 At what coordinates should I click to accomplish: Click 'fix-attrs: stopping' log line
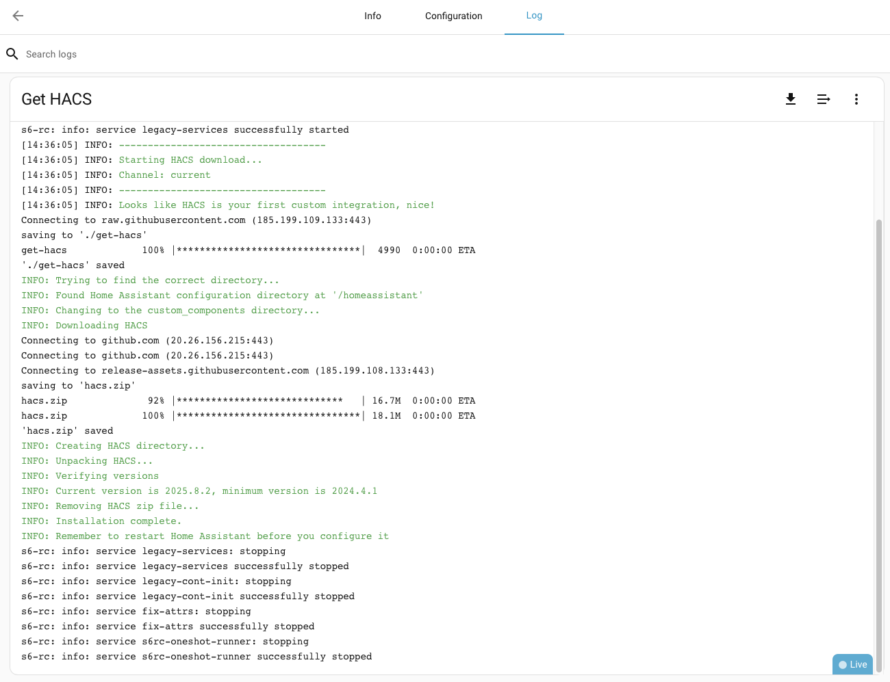point(136,612)
